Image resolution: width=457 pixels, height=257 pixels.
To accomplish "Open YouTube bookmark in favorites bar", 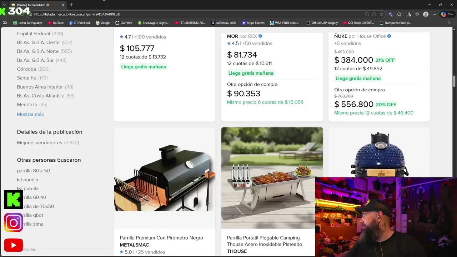I will click(x=56, y=23).
